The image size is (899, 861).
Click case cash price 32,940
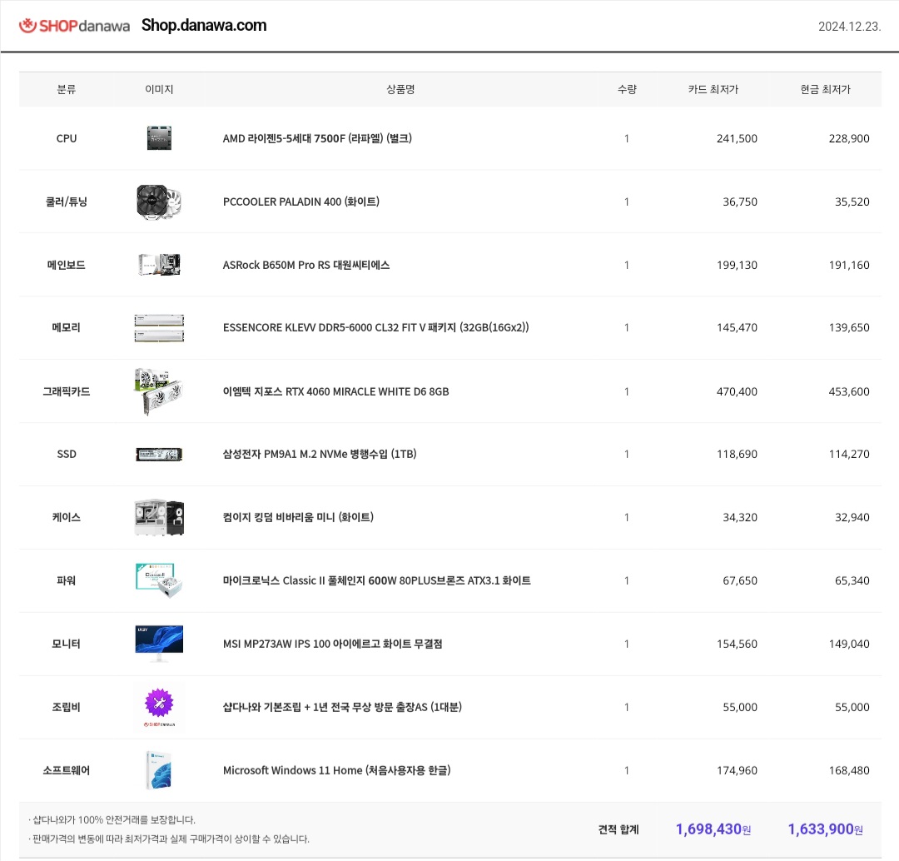[x=852, y=517]
